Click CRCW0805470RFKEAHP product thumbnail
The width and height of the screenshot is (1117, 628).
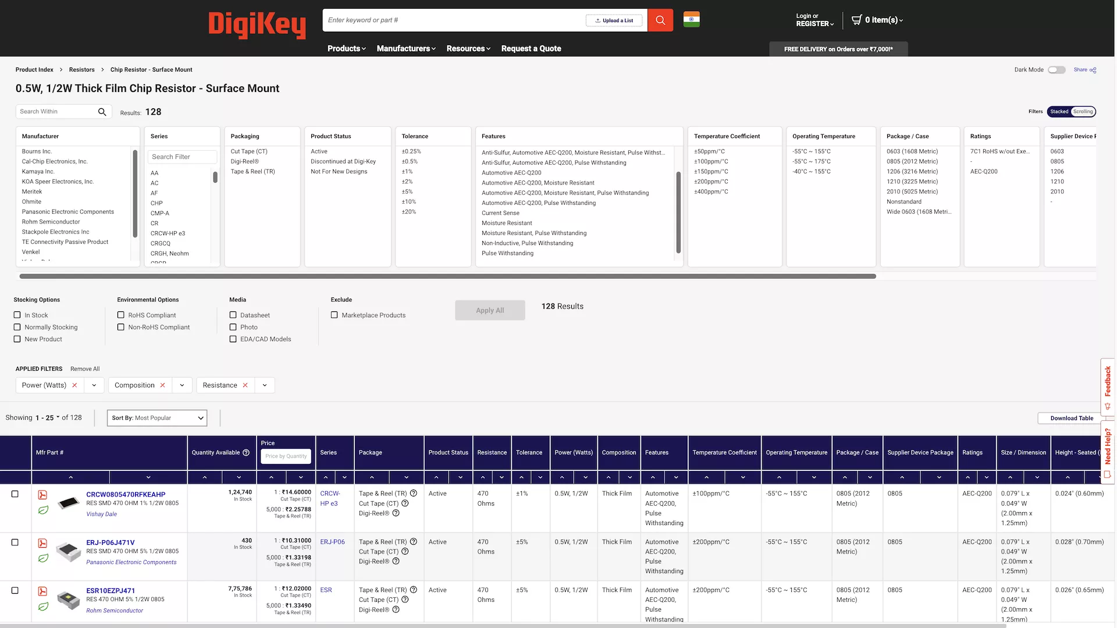coord(68,503)
